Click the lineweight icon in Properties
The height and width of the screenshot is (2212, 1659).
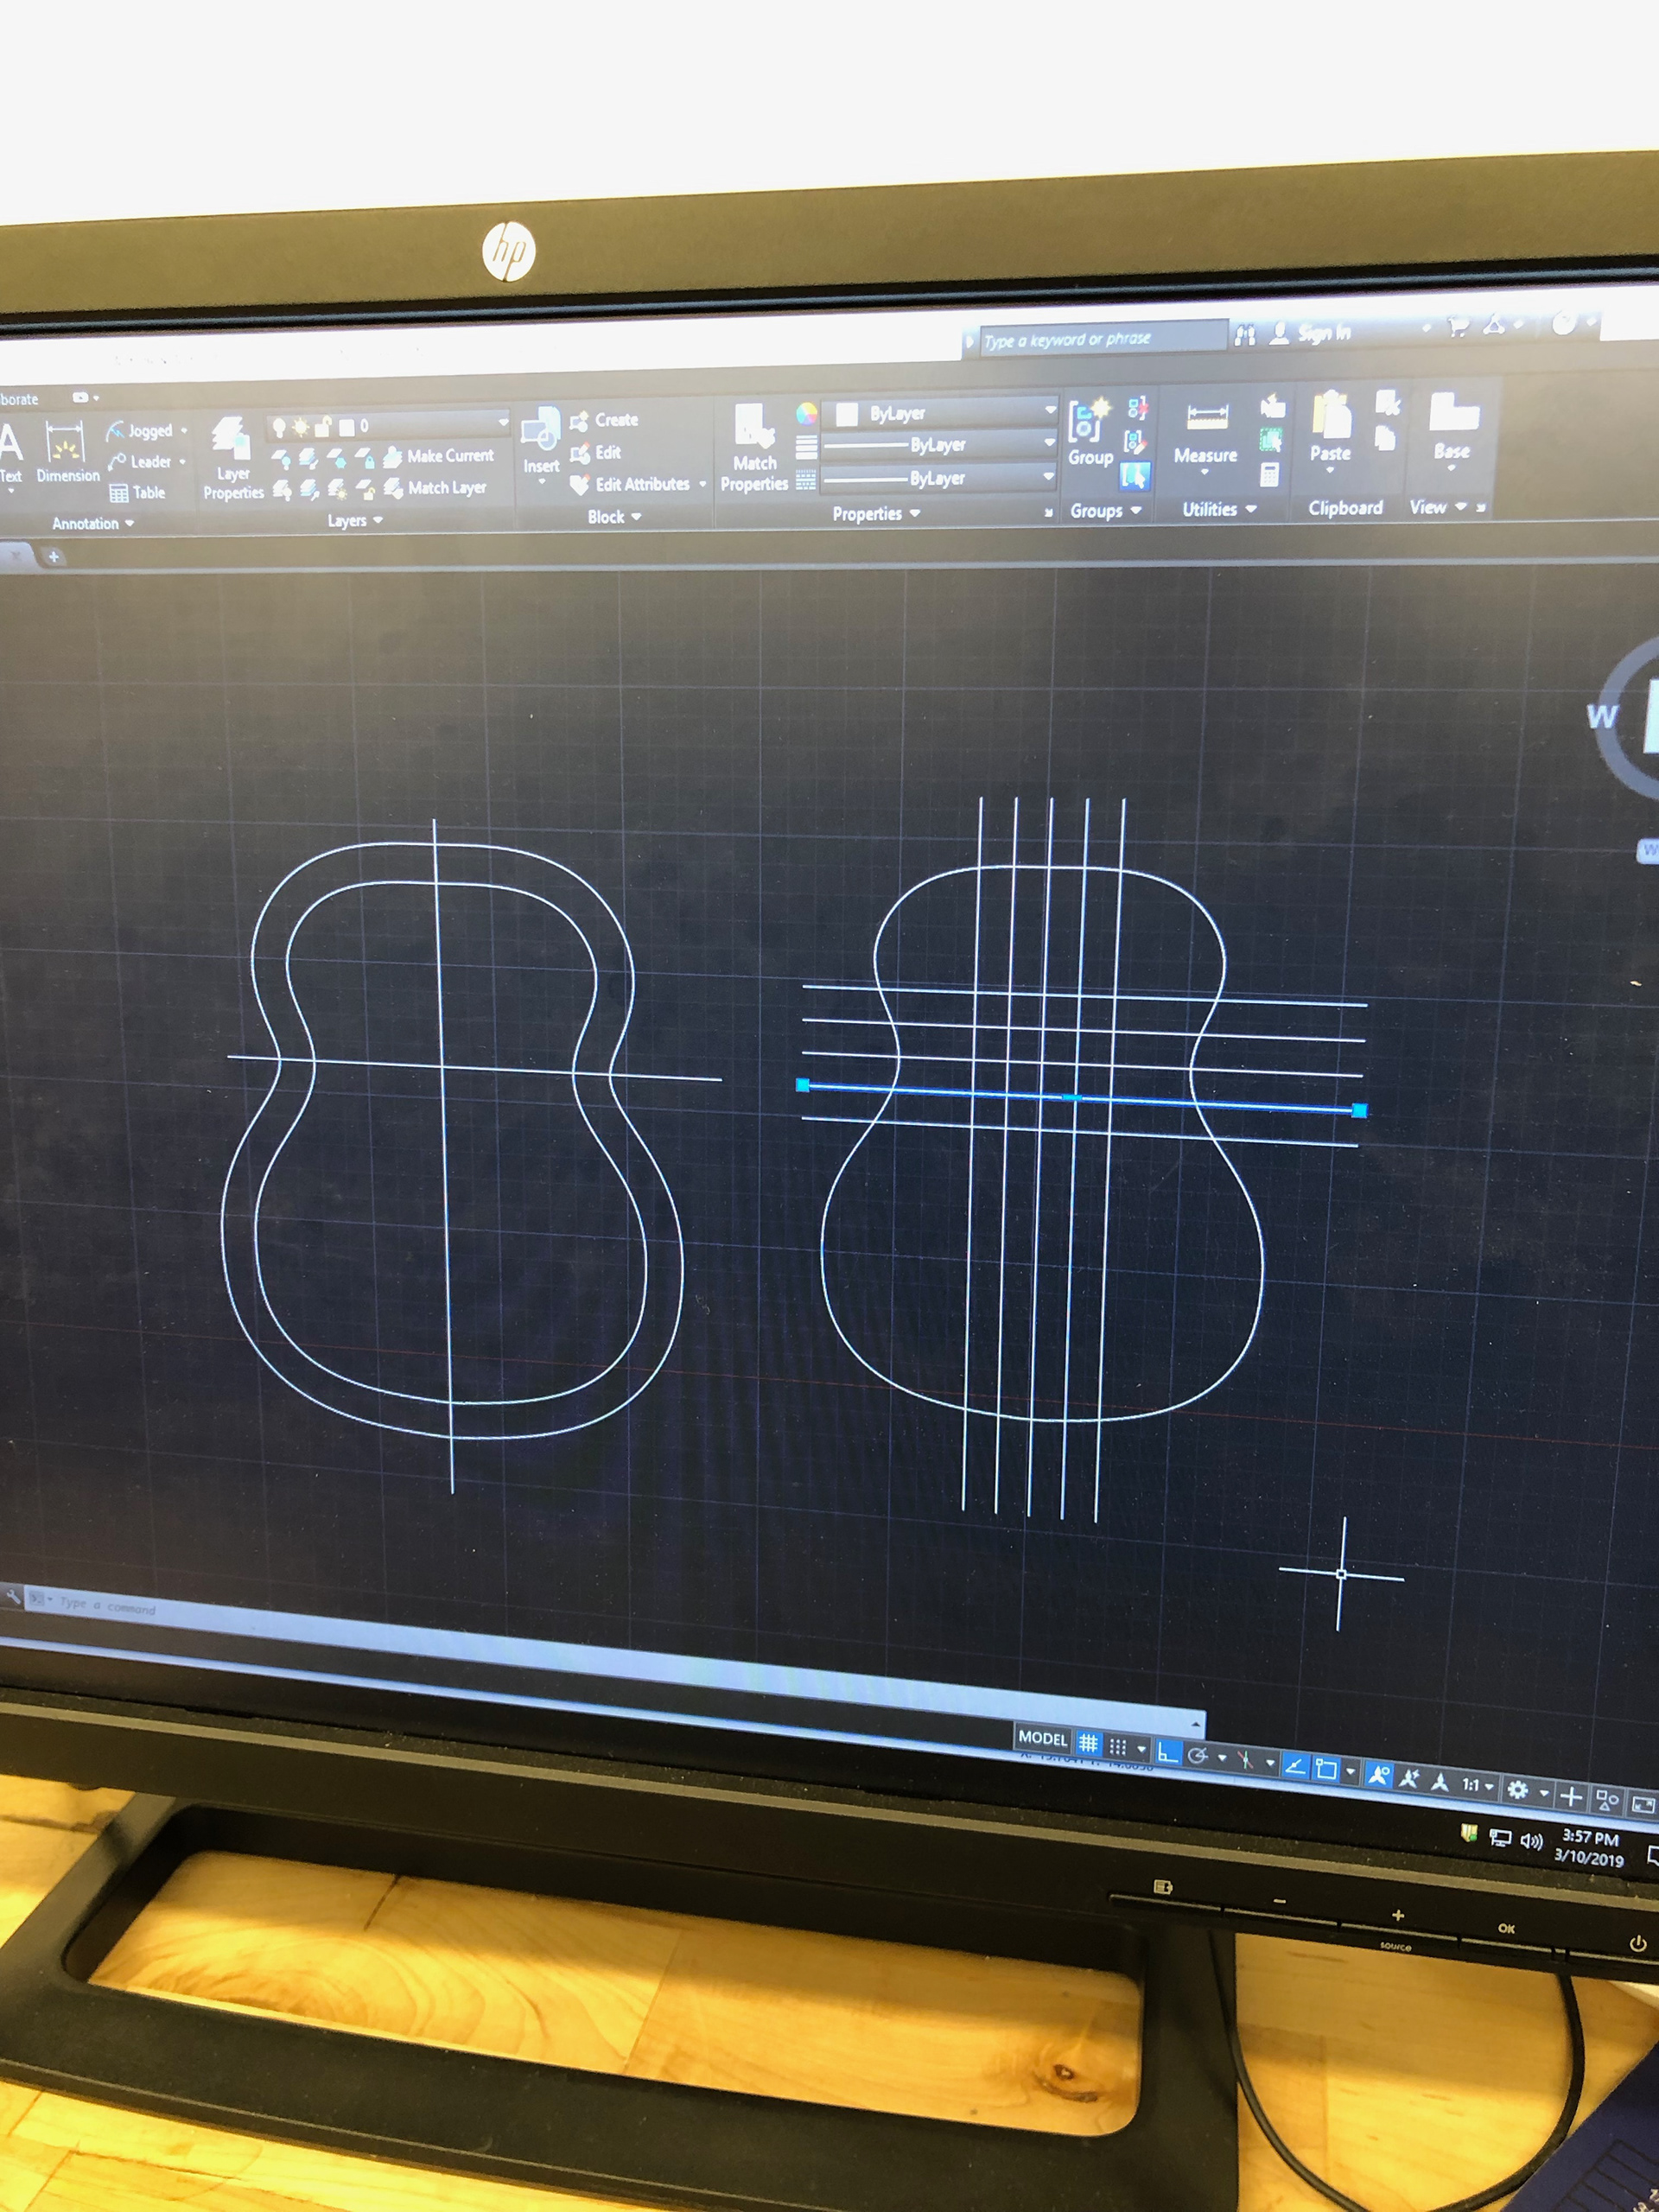point(806,447)
